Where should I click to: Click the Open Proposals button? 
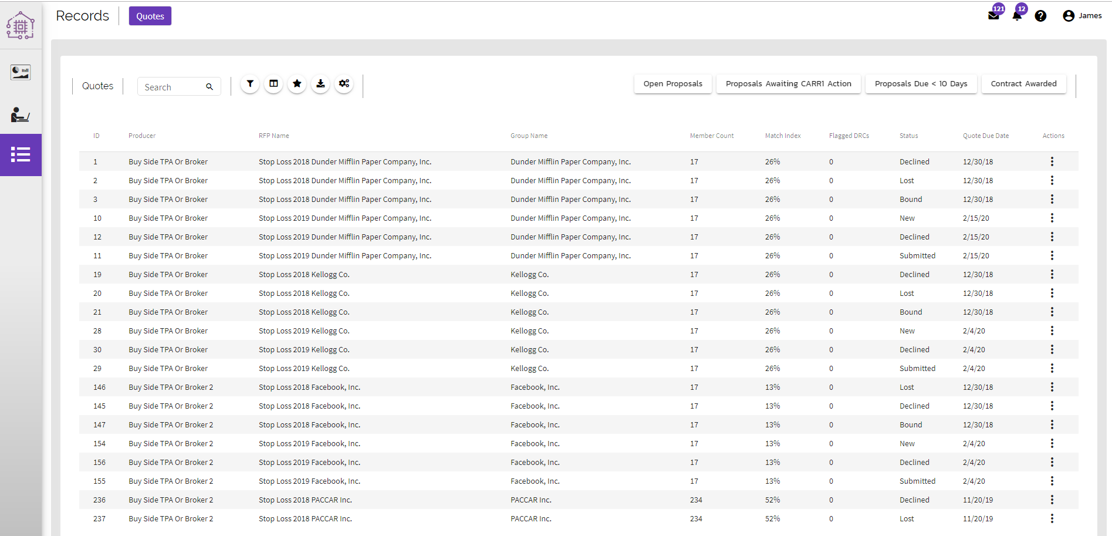[673, 83]
